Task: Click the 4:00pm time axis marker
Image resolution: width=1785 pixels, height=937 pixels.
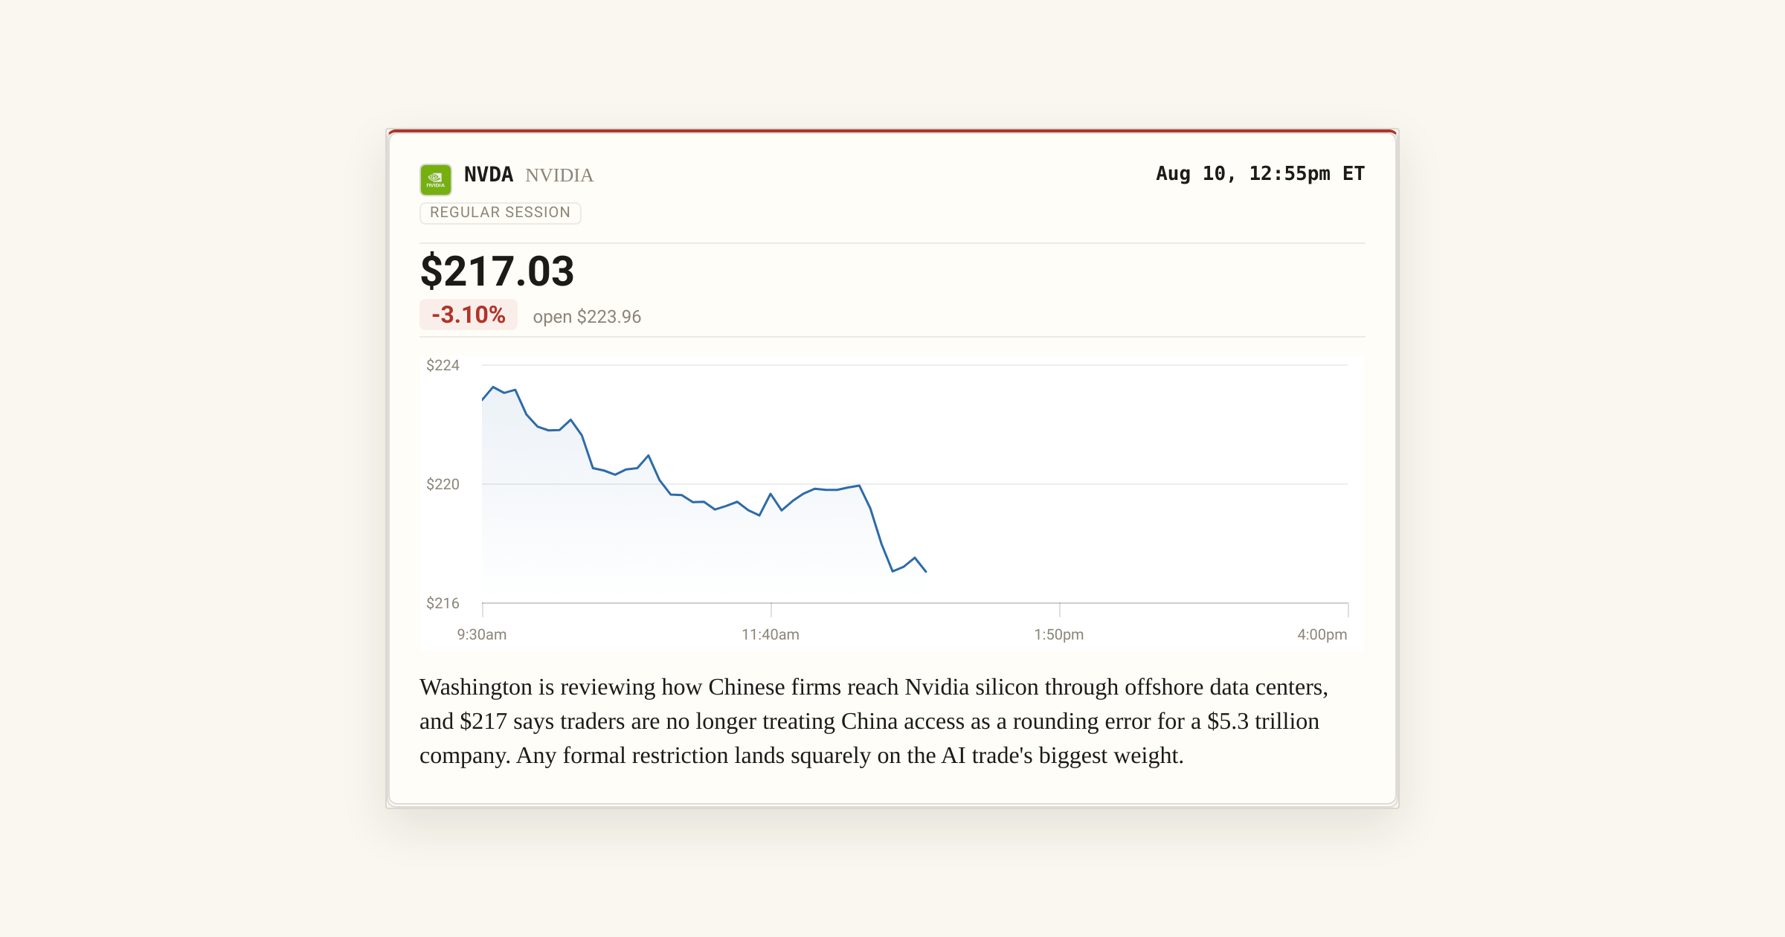Action: [1322, 634]
